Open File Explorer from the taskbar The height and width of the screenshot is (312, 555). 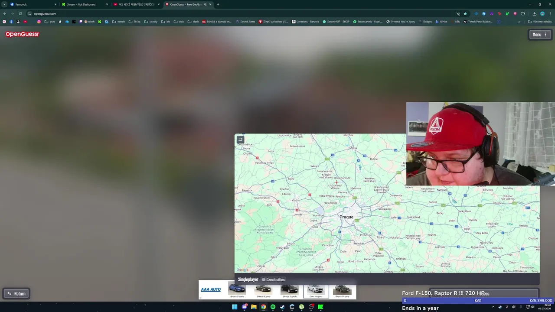point(254,307)
